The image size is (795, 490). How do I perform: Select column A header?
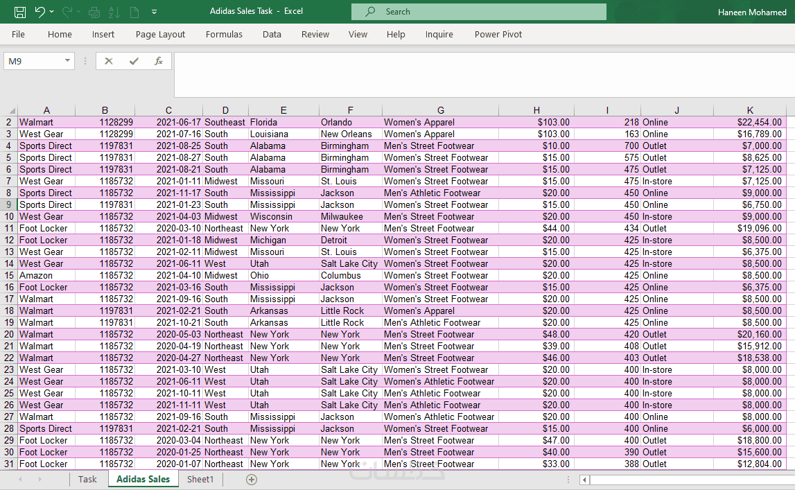click(x=46, y=110)
